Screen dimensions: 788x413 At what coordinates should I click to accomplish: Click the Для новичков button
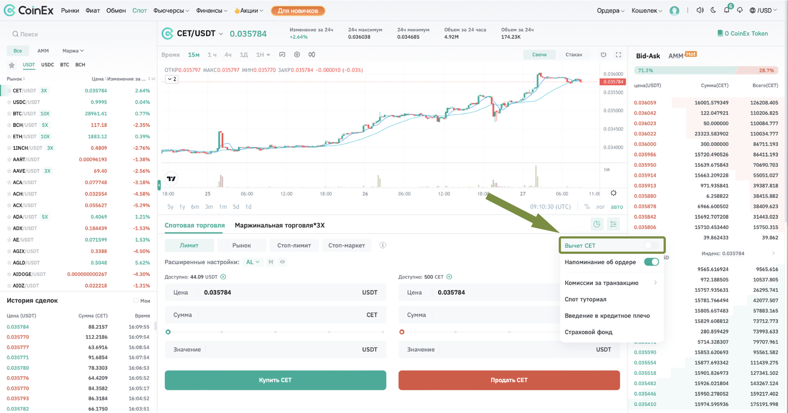298,10
